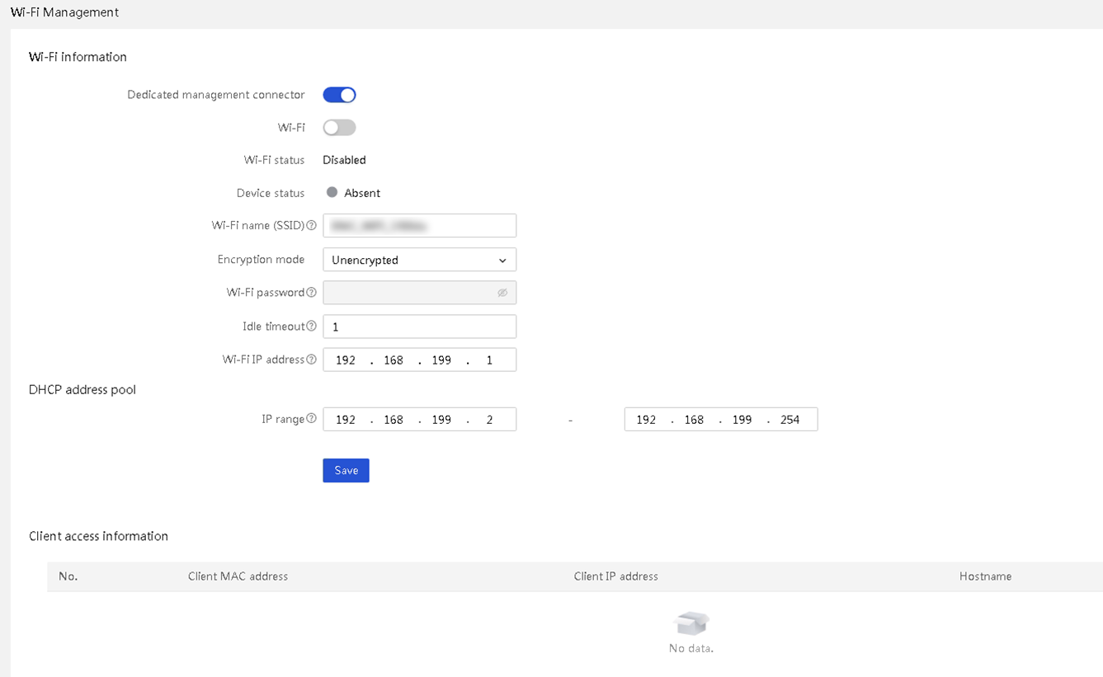Viewport: 1103px width, 677px height.
Task: Click the Idle timeout input field
Action: click(x=419, y=327)
